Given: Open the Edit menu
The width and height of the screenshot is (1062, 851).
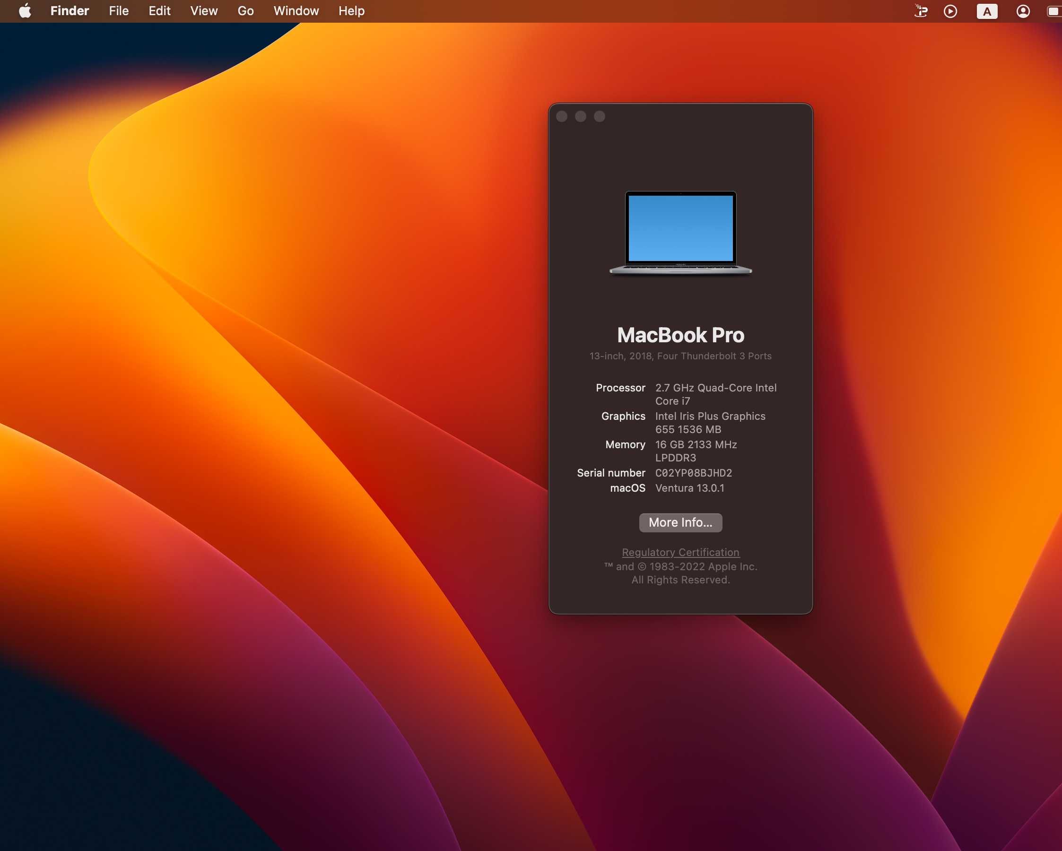Looking at the screenshot, I should [x=160, y=11].
